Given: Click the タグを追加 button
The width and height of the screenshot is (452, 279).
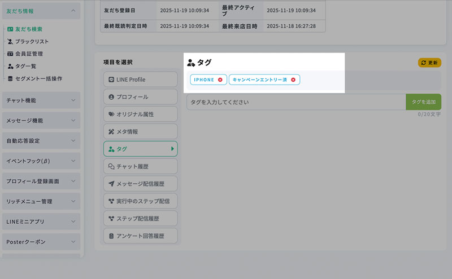Looking at the screenshot, I should coord(423,102).
